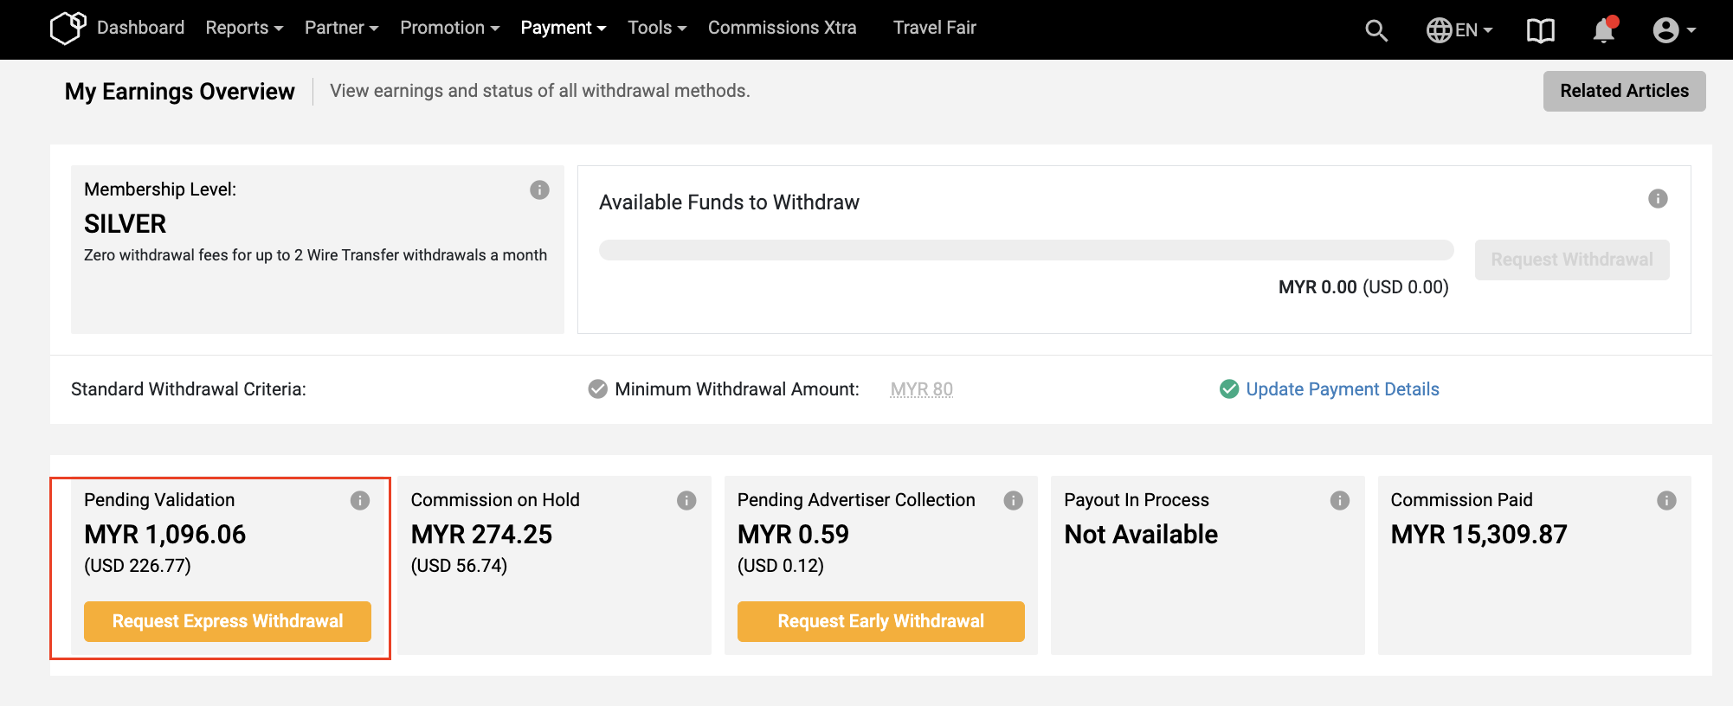Click Related Articles button
Image resolution: width=1733 pixels, height=706 pixels.
pyautogui.click(x=1624, y=91)
